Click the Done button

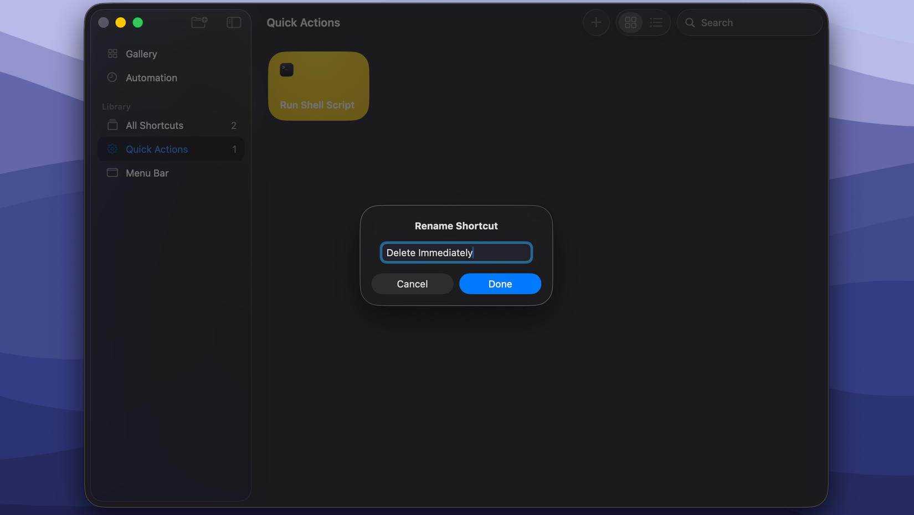(500, 284)
